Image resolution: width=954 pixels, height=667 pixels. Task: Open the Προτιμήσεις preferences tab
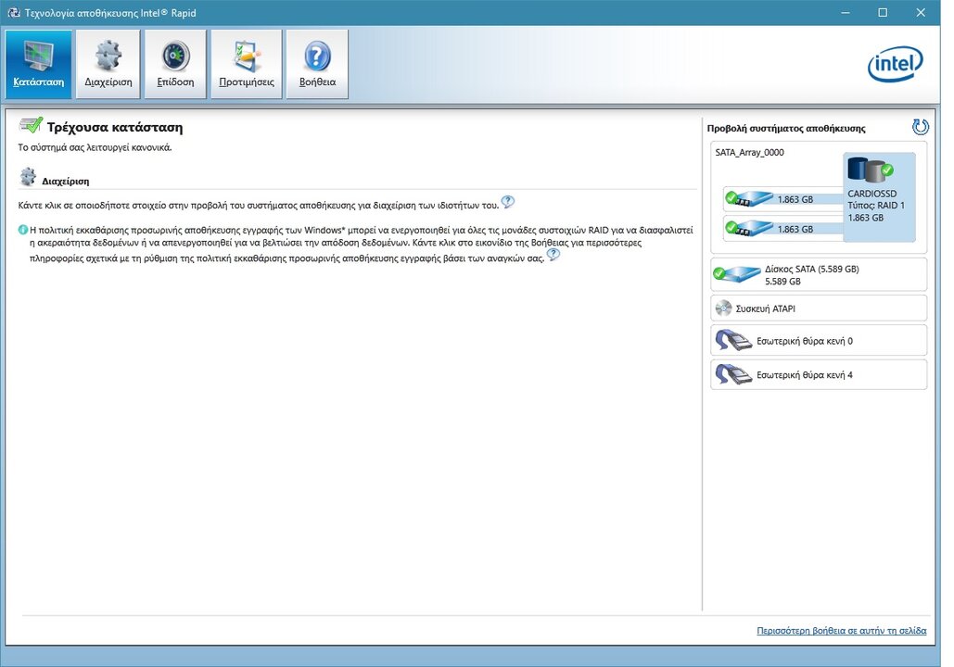coord(246,64)
